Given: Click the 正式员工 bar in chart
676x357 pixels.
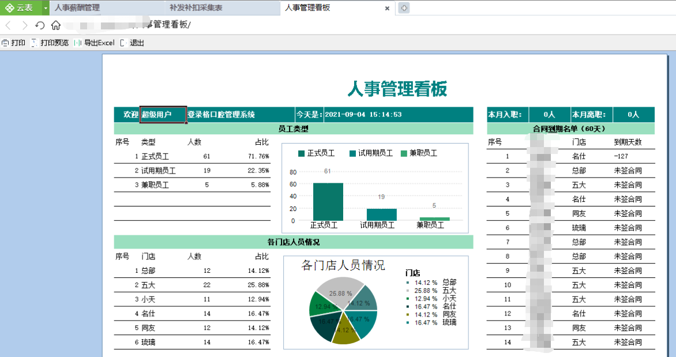Looking at the screenshot, I should coord(328,202).
